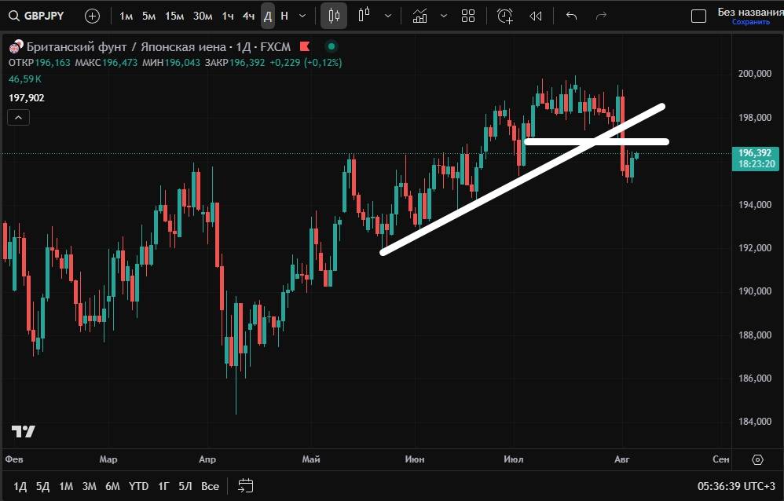
Task: Start bar replay with rewind icon
Action: pos(536,16)
